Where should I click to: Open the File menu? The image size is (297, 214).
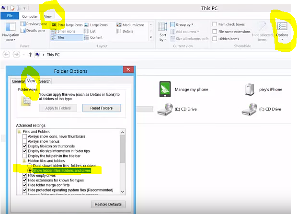coord(10,16)
